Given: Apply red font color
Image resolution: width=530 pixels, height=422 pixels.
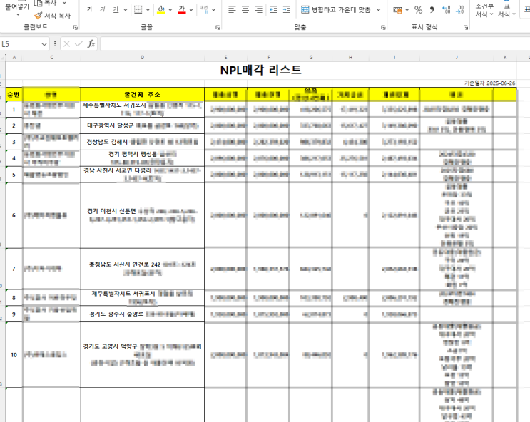Looking at the screenshot, I should point(182,9).
